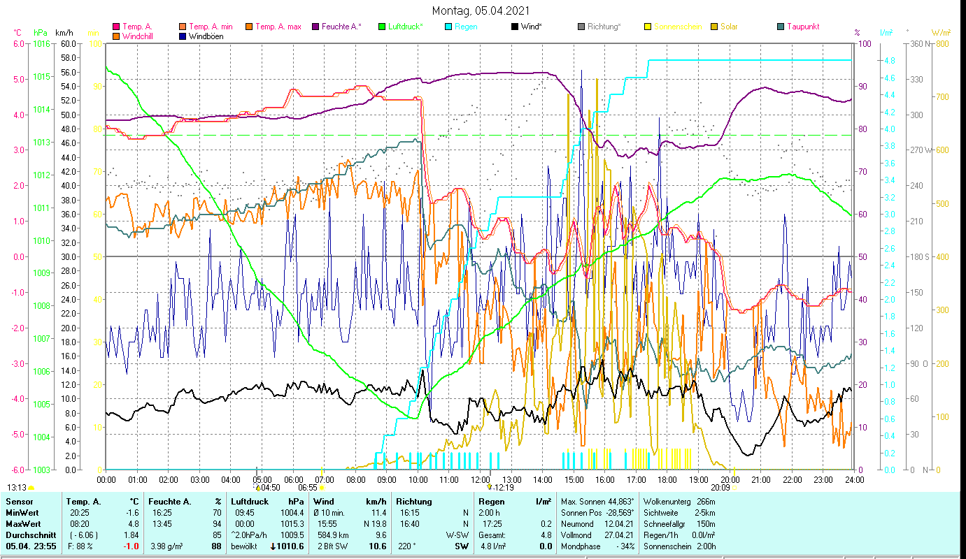Click the orange Temp. A. max legend swatch
This screenshot has width=966, height=559.
pos(249,27)
